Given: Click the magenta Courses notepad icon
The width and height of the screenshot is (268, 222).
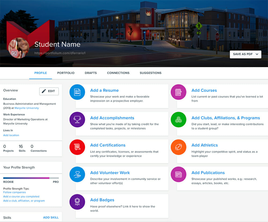Looking at the screenshot, I should [x=178, y=92].
